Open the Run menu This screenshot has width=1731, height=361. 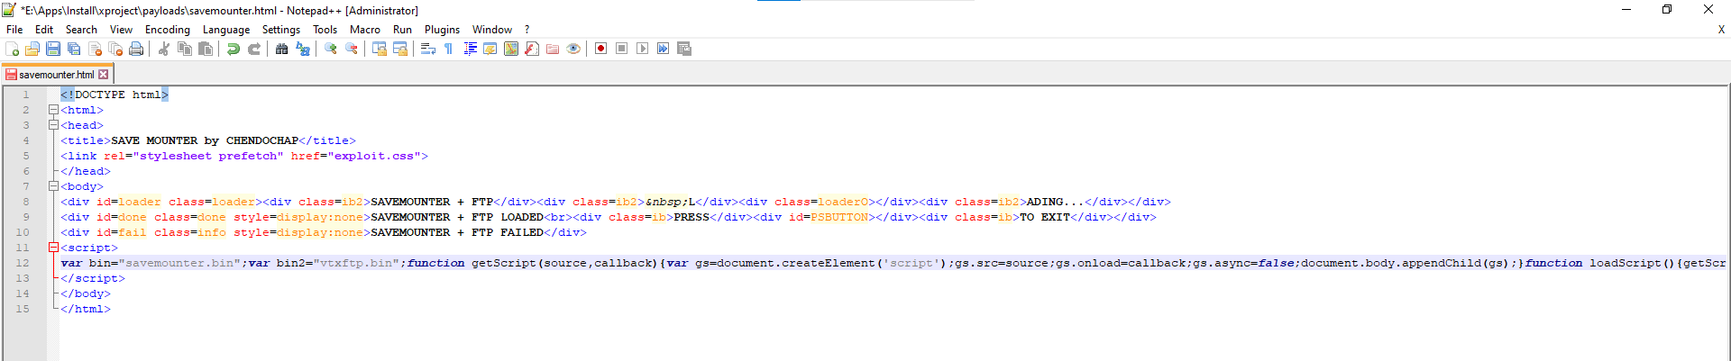402,30
